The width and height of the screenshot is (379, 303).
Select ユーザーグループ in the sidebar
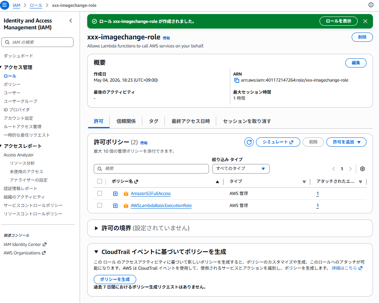coord(20,102)
